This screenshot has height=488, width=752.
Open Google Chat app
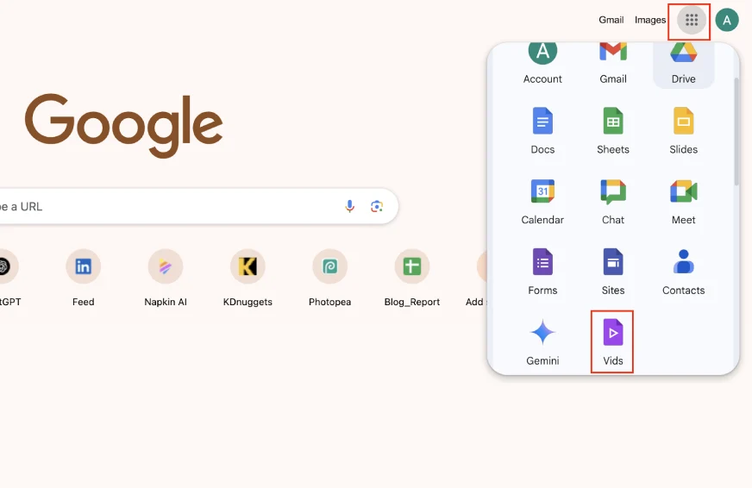click(613, 200)
